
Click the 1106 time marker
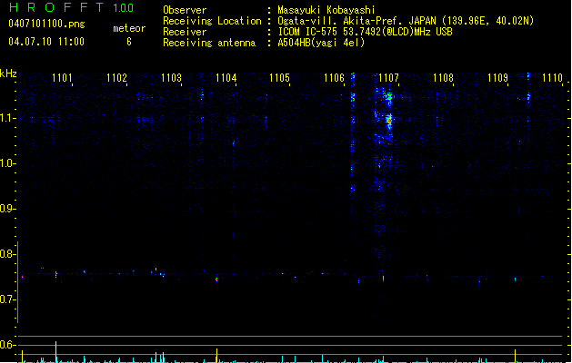[x=334, y=78]
